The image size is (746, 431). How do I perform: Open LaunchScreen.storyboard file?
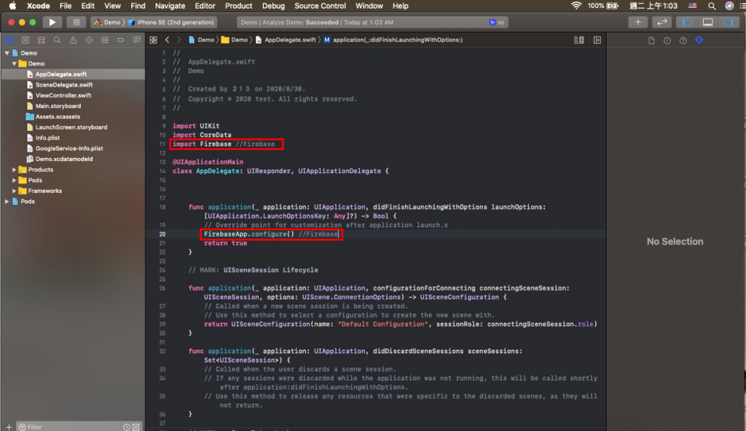coord(73,127)
